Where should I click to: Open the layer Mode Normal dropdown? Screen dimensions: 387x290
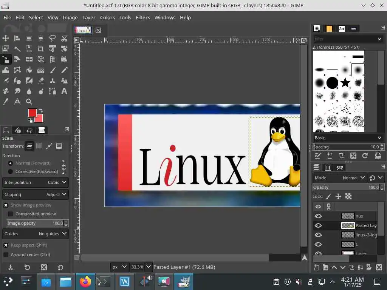point(339,178)
